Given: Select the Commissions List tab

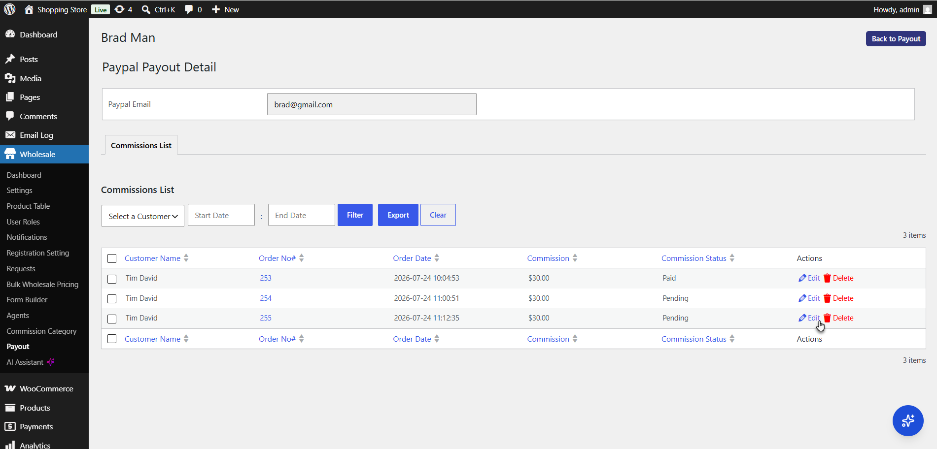Looking at the screenshot, I should coord(141,145).
